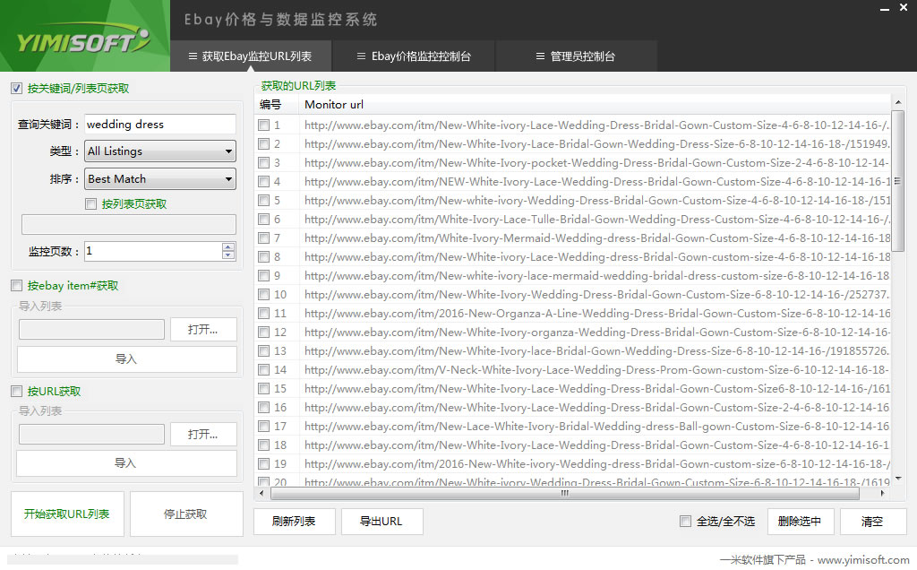Click 停止获取 button

coord(186,514)
